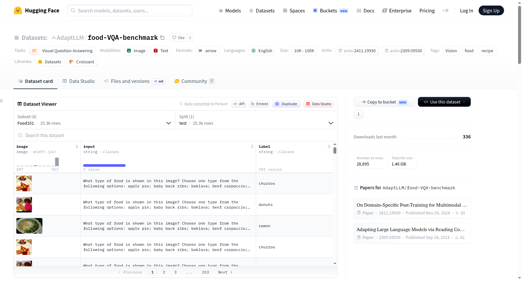Open the Pricing page
This screenshot has width=522, height=281.
pos(427,10)
